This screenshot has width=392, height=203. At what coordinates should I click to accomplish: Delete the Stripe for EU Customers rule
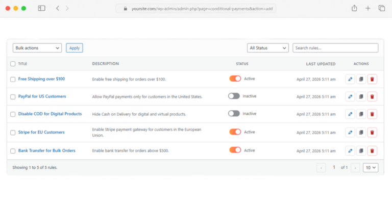click(372, 133)
